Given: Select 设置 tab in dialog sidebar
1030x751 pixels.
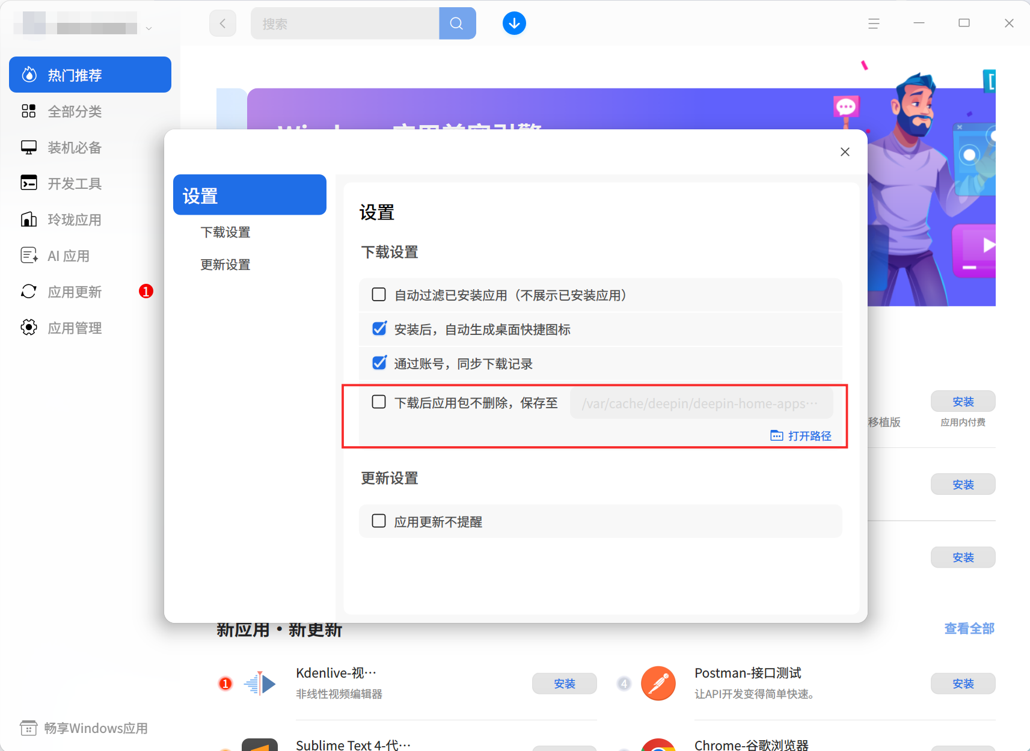Looking at the screenshot, I should [x=250, y=195].
